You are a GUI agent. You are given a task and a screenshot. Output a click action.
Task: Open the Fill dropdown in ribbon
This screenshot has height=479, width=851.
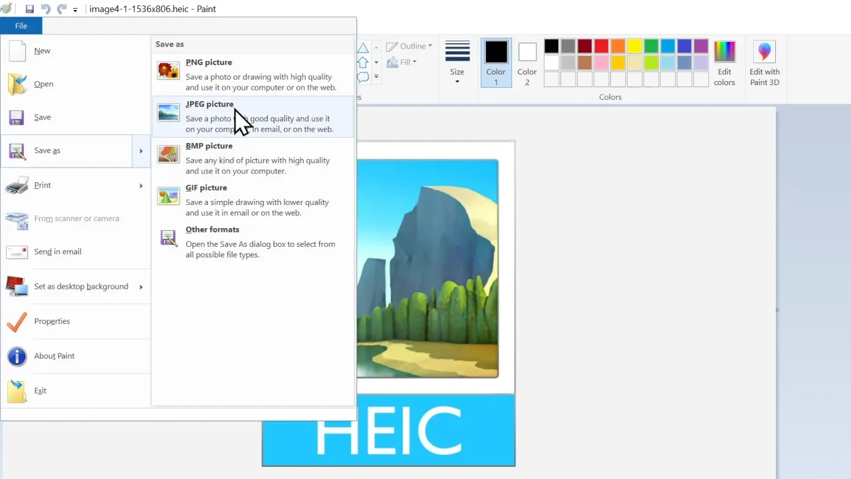(402, 62)
